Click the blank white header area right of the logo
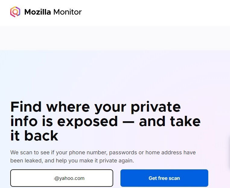The image size is (230, 188). [x=157, y=13]
